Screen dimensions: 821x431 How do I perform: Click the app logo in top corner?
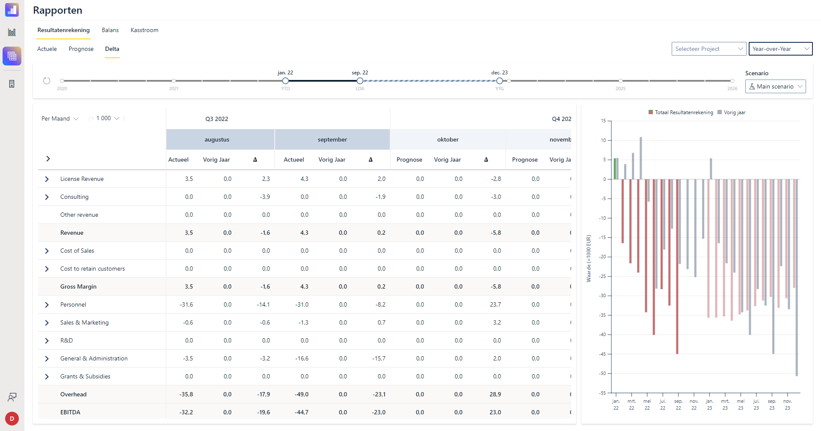pos(12,10)
